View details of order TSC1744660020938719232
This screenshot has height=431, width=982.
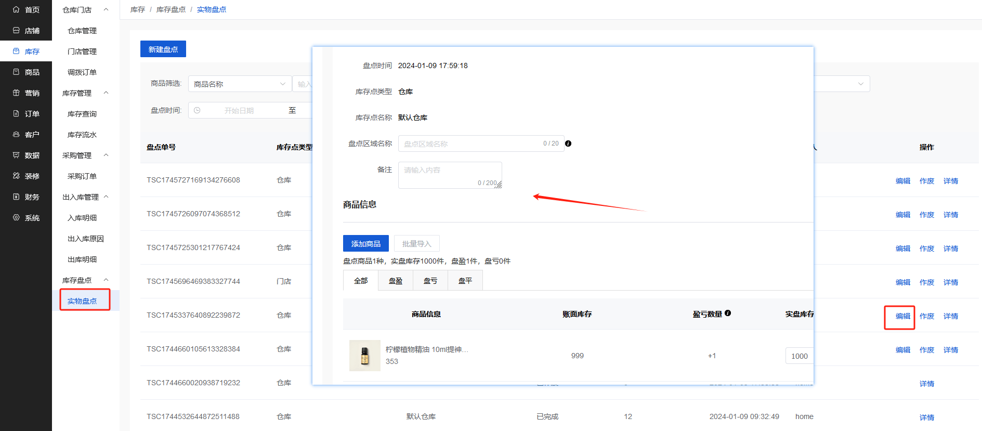pos(927,384)
